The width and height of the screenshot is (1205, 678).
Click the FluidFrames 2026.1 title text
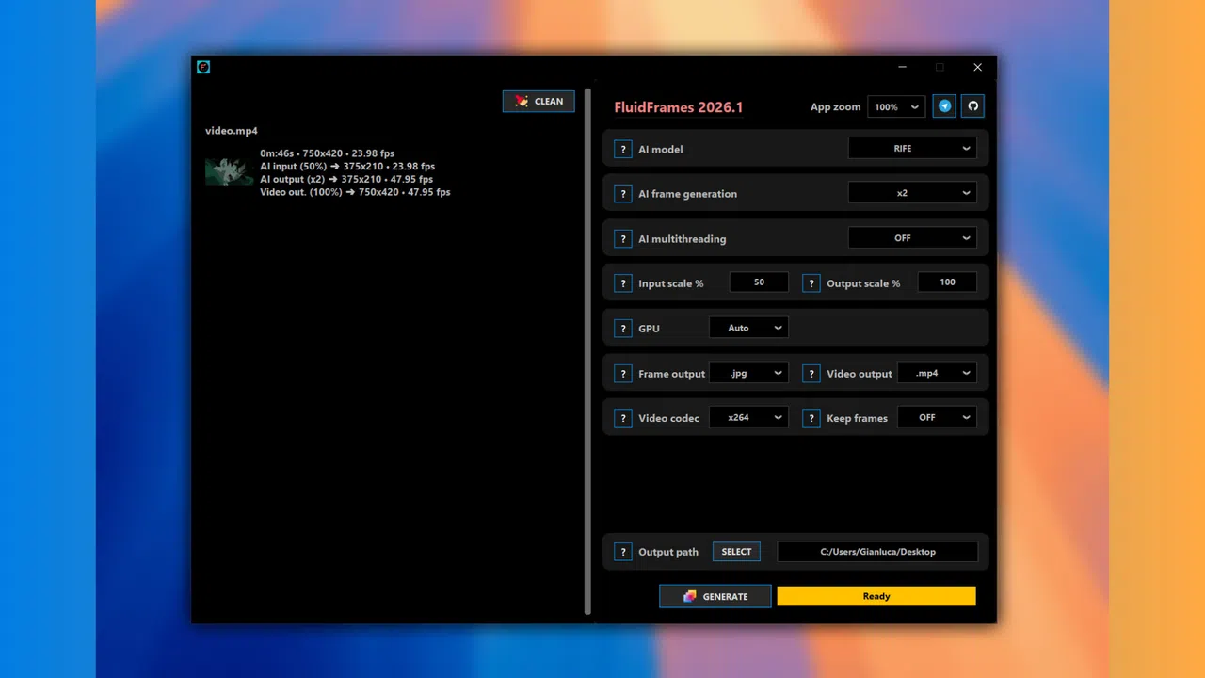coord(679,107)
